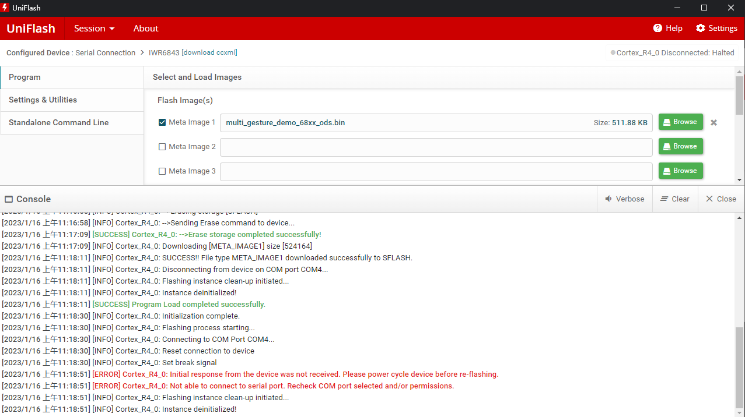Click the 'Initial response from the device' error line
745x417 pixels.
coord(250,374)
